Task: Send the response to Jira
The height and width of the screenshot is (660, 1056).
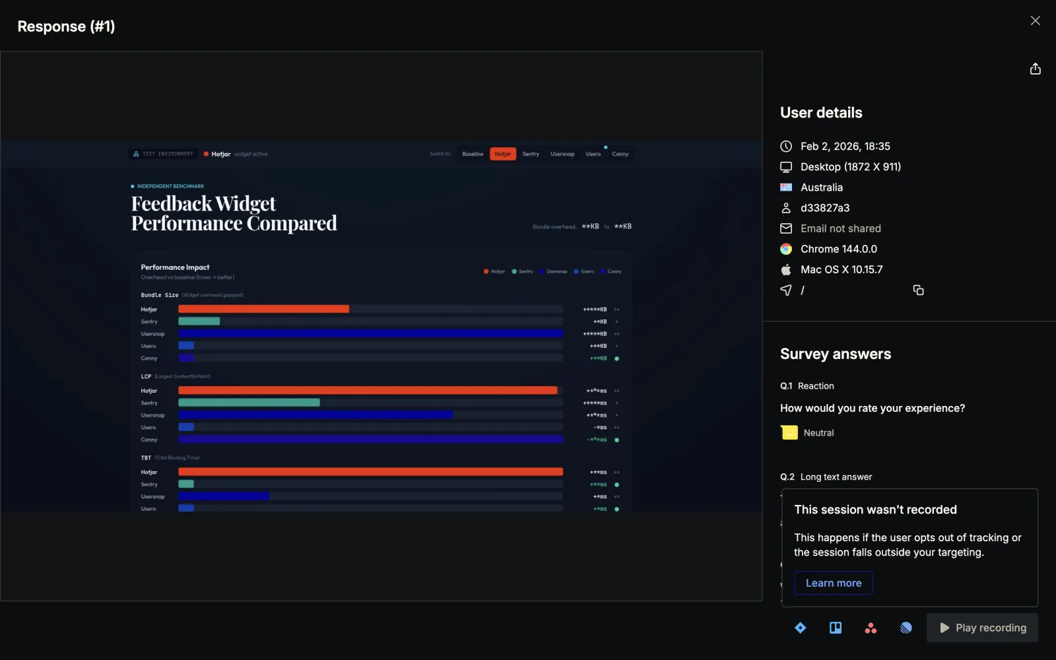Action: coord(801,628)
